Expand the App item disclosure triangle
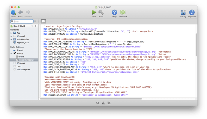 (x=11, y=33)
